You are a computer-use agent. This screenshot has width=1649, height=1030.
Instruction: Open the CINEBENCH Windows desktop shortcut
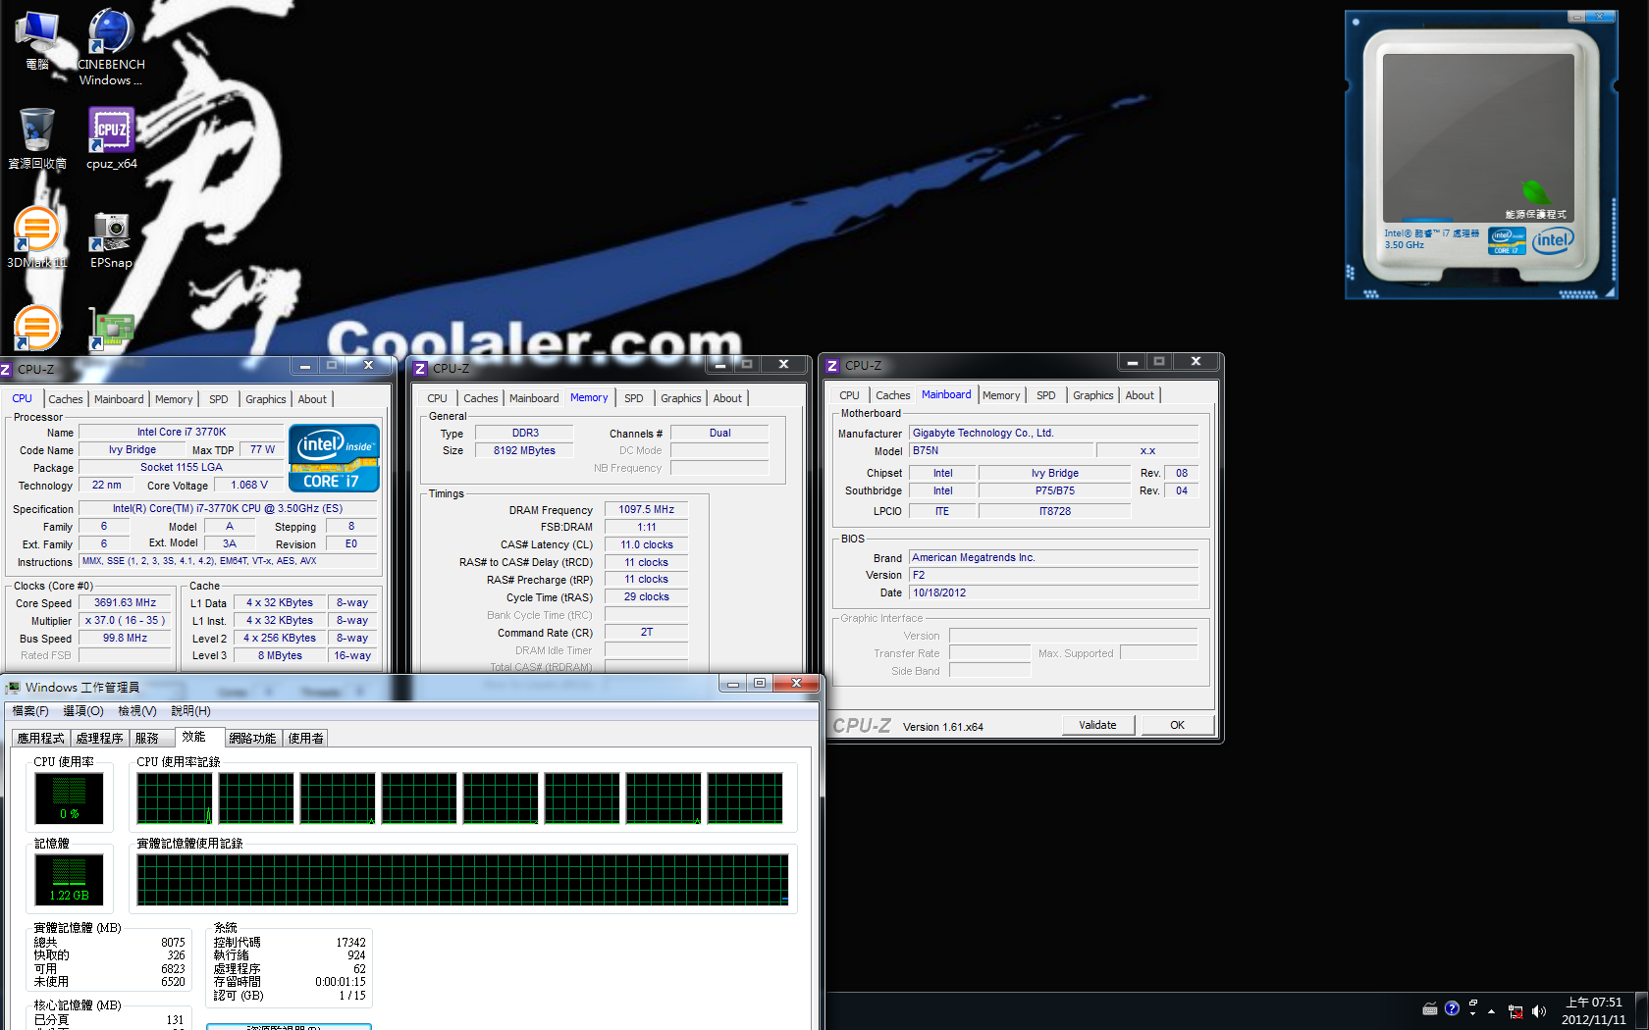(x=111, y=47)
